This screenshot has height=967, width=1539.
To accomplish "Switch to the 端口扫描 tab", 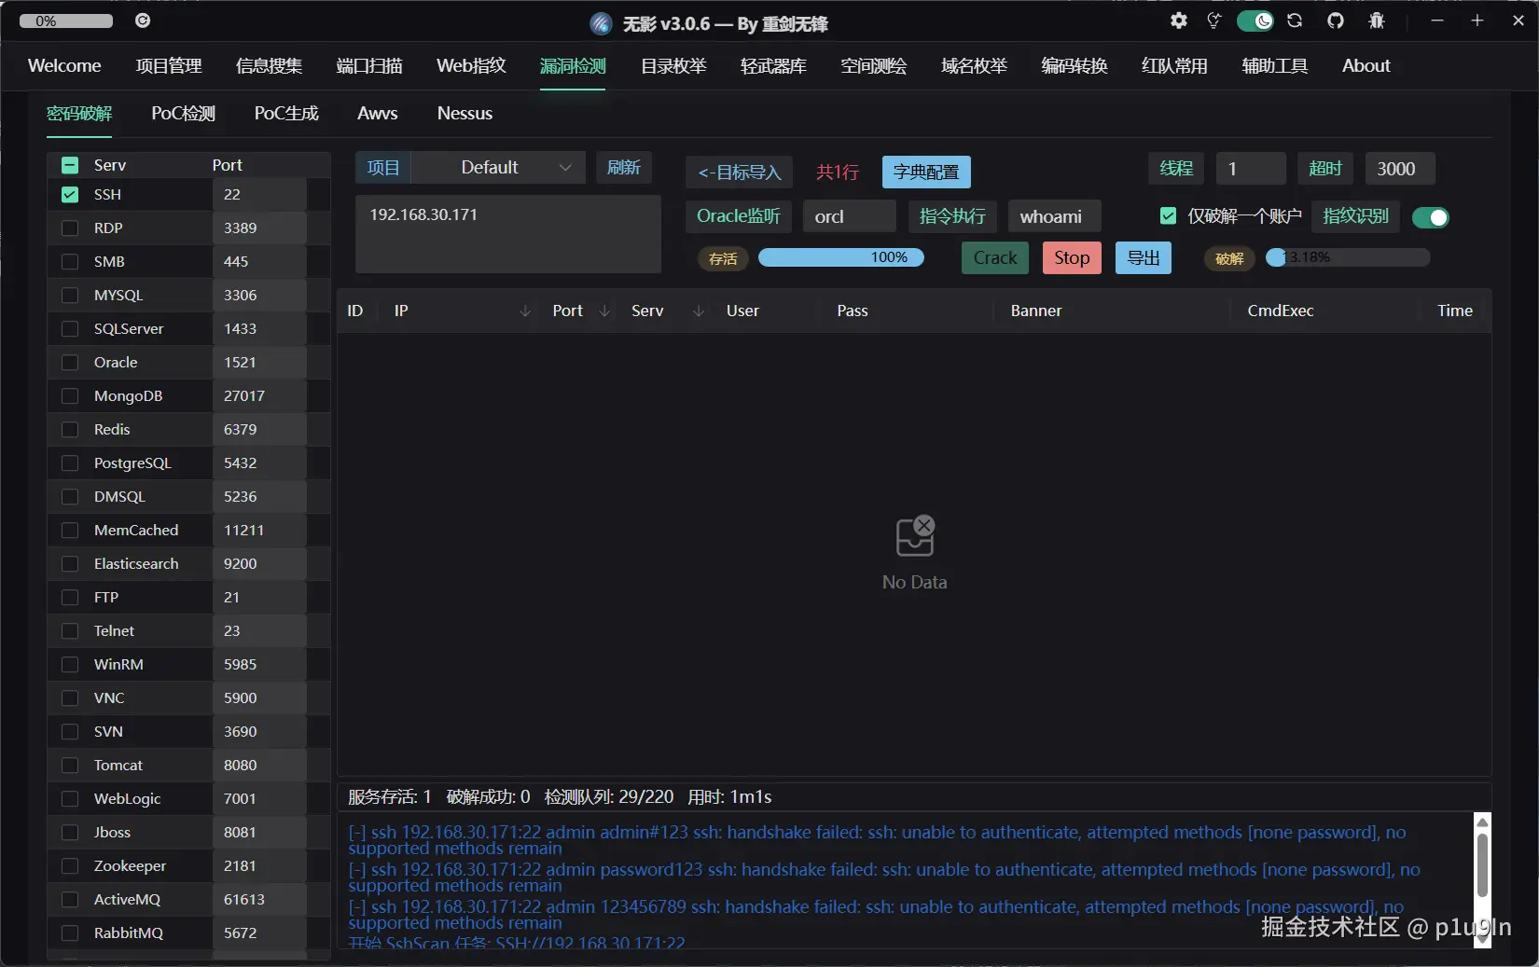I will pos(369,65).
